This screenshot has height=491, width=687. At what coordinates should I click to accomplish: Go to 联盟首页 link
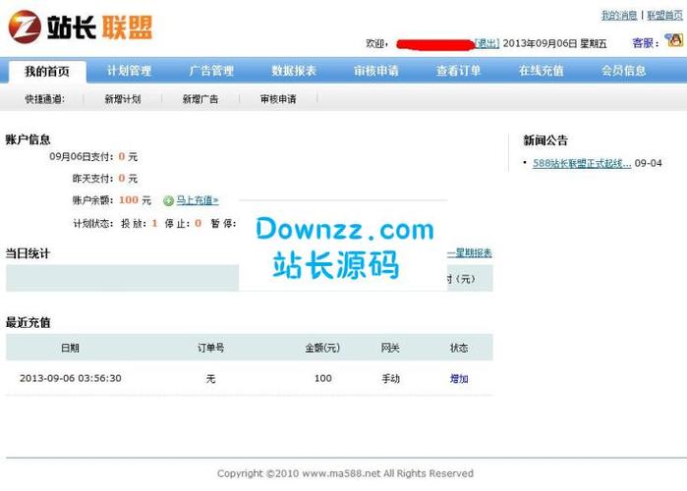[665, 16]
